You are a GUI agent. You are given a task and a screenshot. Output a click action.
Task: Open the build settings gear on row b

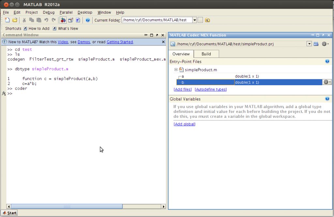[326, 82]
